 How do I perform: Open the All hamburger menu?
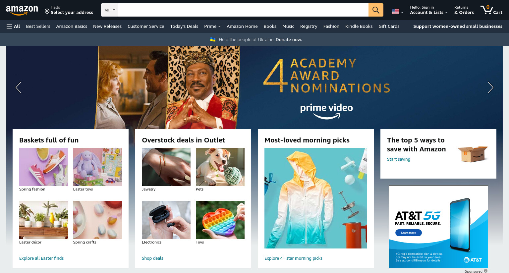pos(13,26)
